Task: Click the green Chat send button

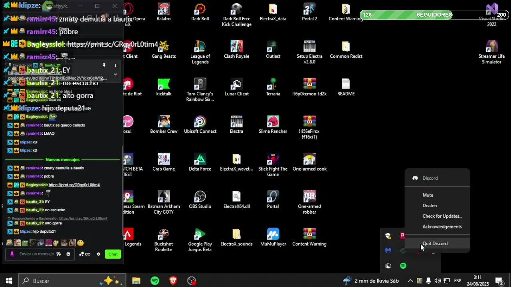Action: (113, 254)
